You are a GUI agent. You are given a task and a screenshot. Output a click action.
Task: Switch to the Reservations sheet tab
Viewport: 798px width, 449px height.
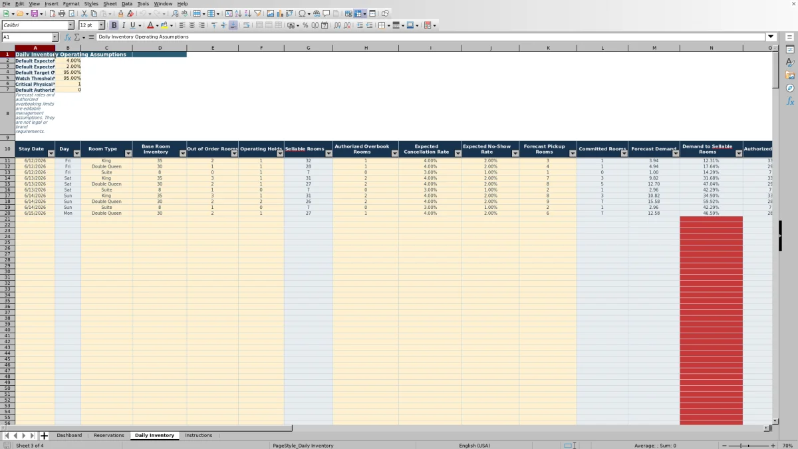(109, 436)
